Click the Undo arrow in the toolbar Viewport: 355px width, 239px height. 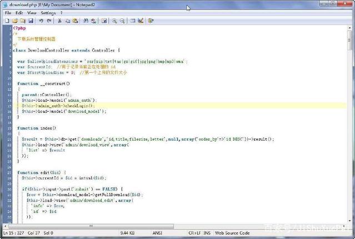point(41,21)
